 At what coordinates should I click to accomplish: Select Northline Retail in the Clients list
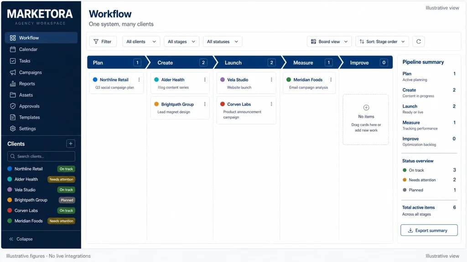(x=41, y=169)
